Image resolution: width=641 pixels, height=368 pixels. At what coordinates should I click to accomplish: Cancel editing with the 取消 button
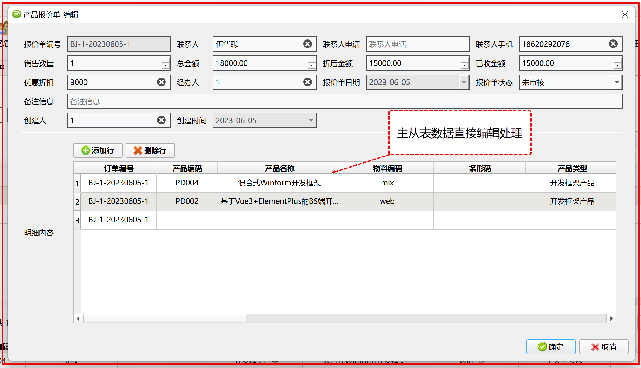[x=603, y=347]
